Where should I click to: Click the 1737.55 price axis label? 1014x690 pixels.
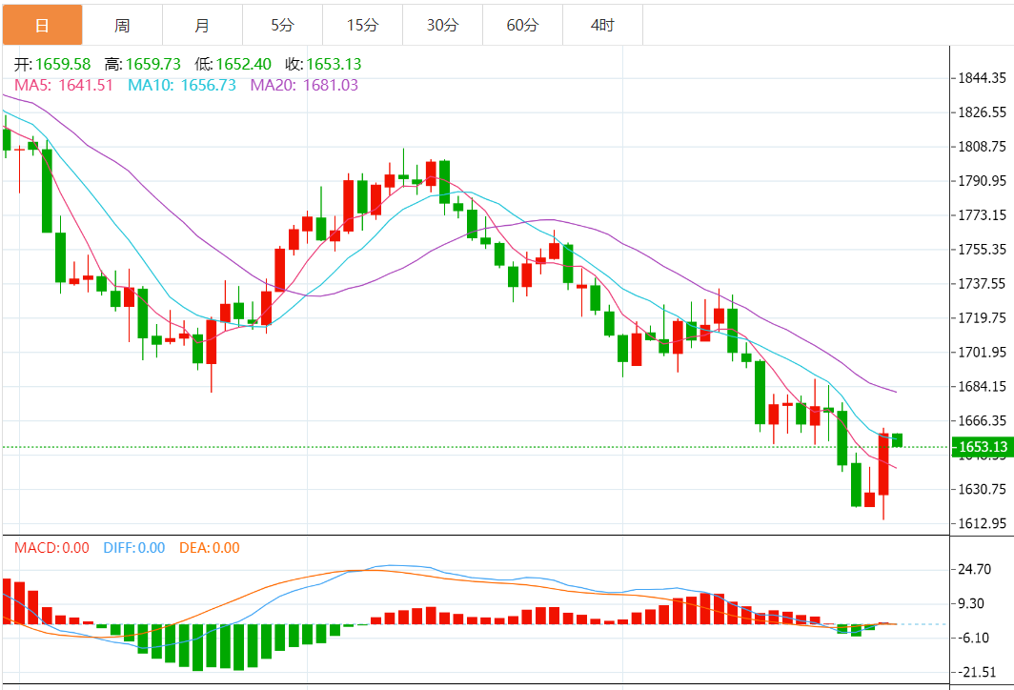pos(982,284)
